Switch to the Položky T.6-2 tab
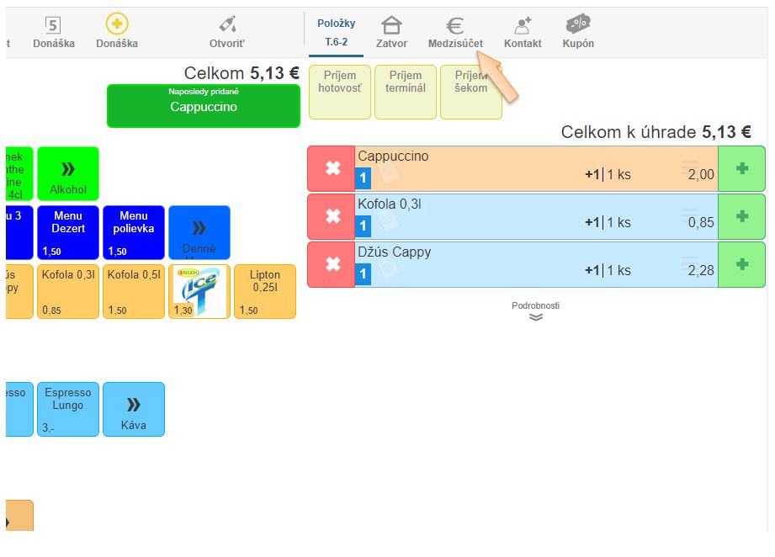 (336, 32)
